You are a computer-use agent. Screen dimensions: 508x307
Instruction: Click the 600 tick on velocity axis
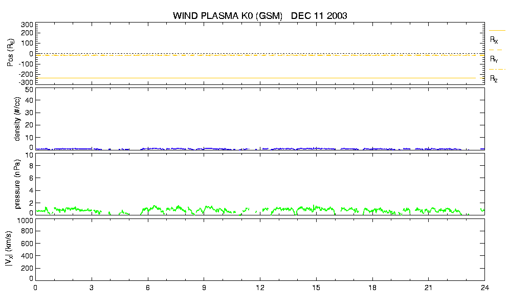coord(27,244)
